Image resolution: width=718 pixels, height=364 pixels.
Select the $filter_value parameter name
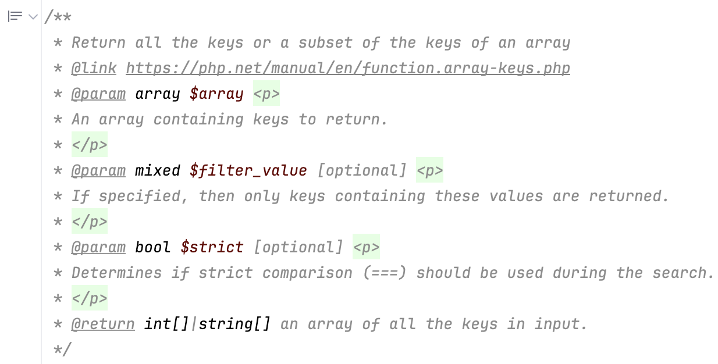[248, 170]
